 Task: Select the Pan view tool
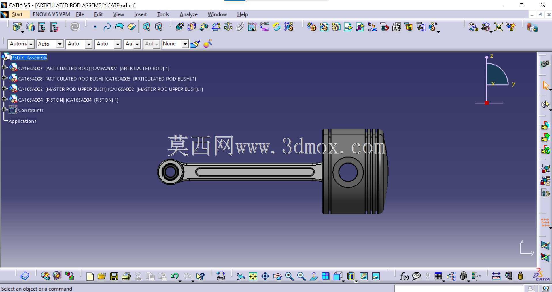pyautogui.click(x=265, y=276)
